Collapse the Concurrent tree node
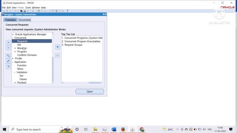 tap(13, 38)
